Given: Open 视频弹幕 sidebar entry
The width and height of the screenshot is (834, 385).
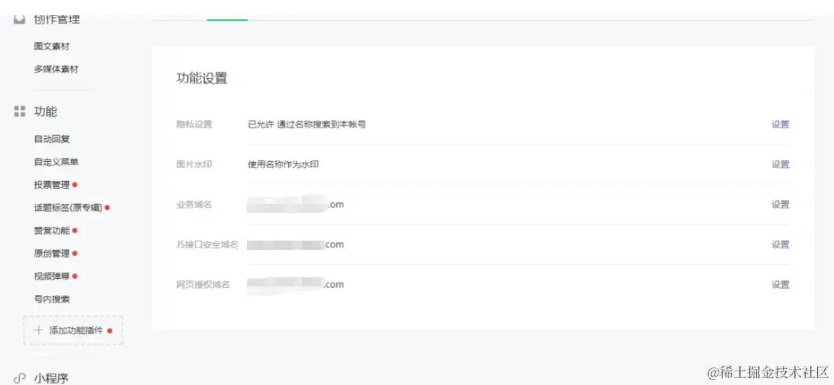Looking at the screenshot, I should coord(51,276).
